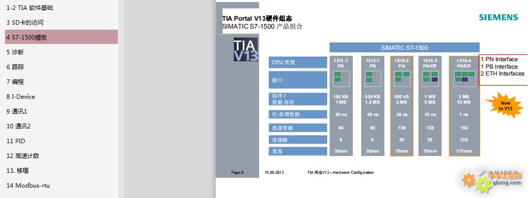Click footer "TIA 博途V12 - Hardware Configuration"
The height and width of the screenshot is (198, 528).
click(x=340, y=172)
